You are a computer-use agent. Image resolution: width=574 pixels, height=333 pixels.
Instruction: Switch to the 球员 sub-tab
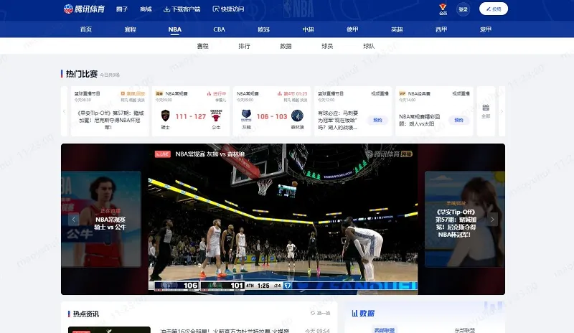click(327, 46)
